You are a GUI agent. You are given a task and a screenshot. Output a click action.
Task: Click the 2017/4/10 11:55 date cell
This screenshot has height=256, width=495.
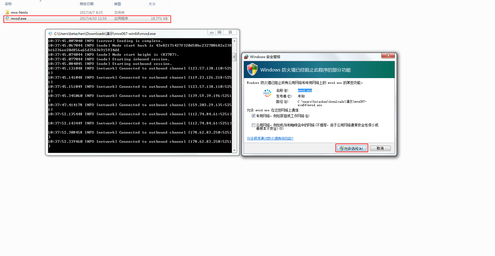click(93, 18)
